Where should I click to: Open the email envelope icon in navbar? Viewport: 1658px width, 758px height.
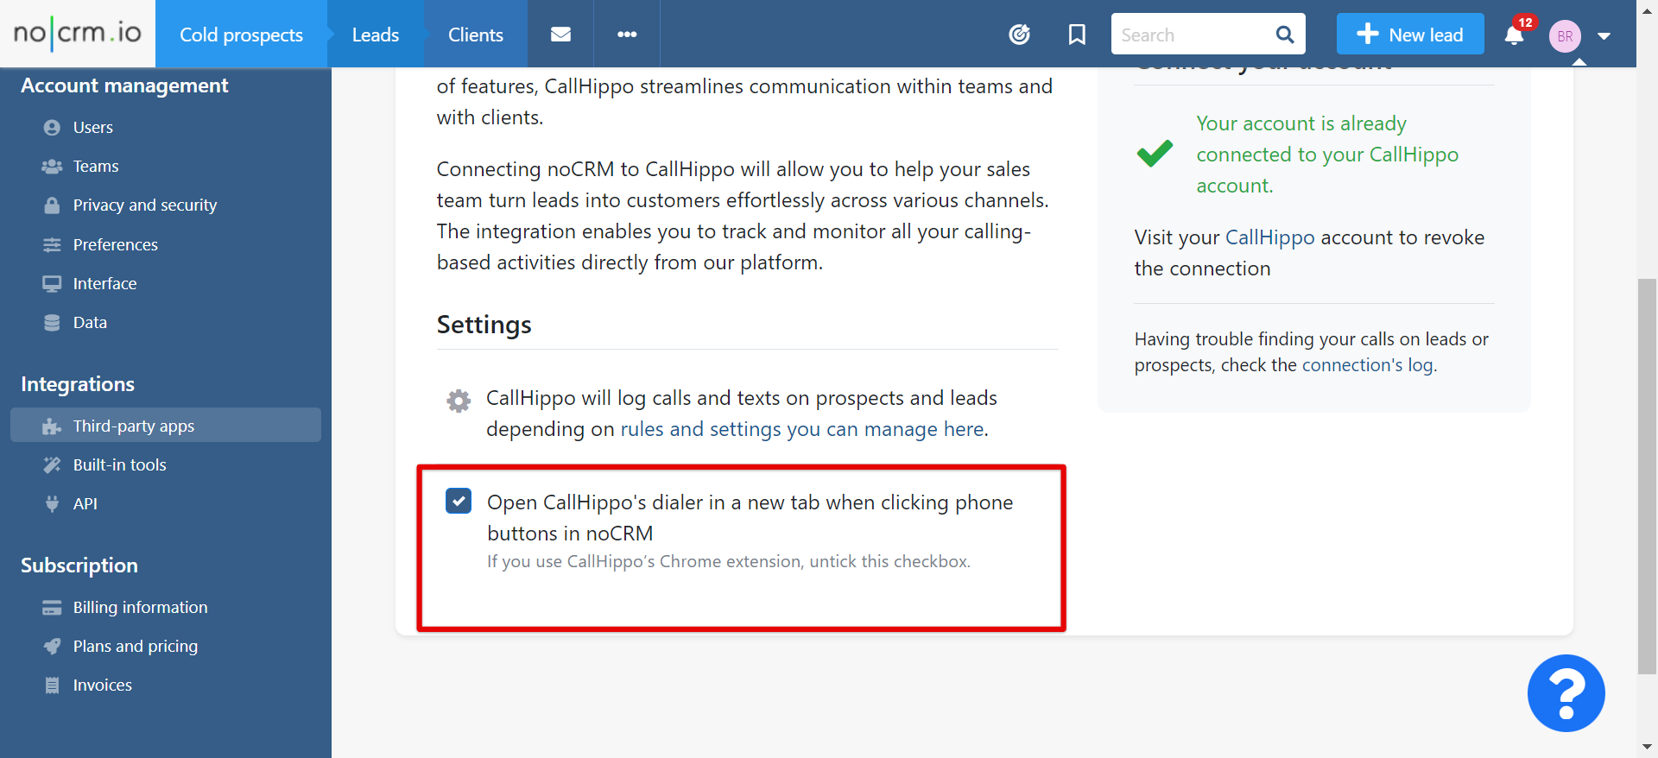click(560, 35)
